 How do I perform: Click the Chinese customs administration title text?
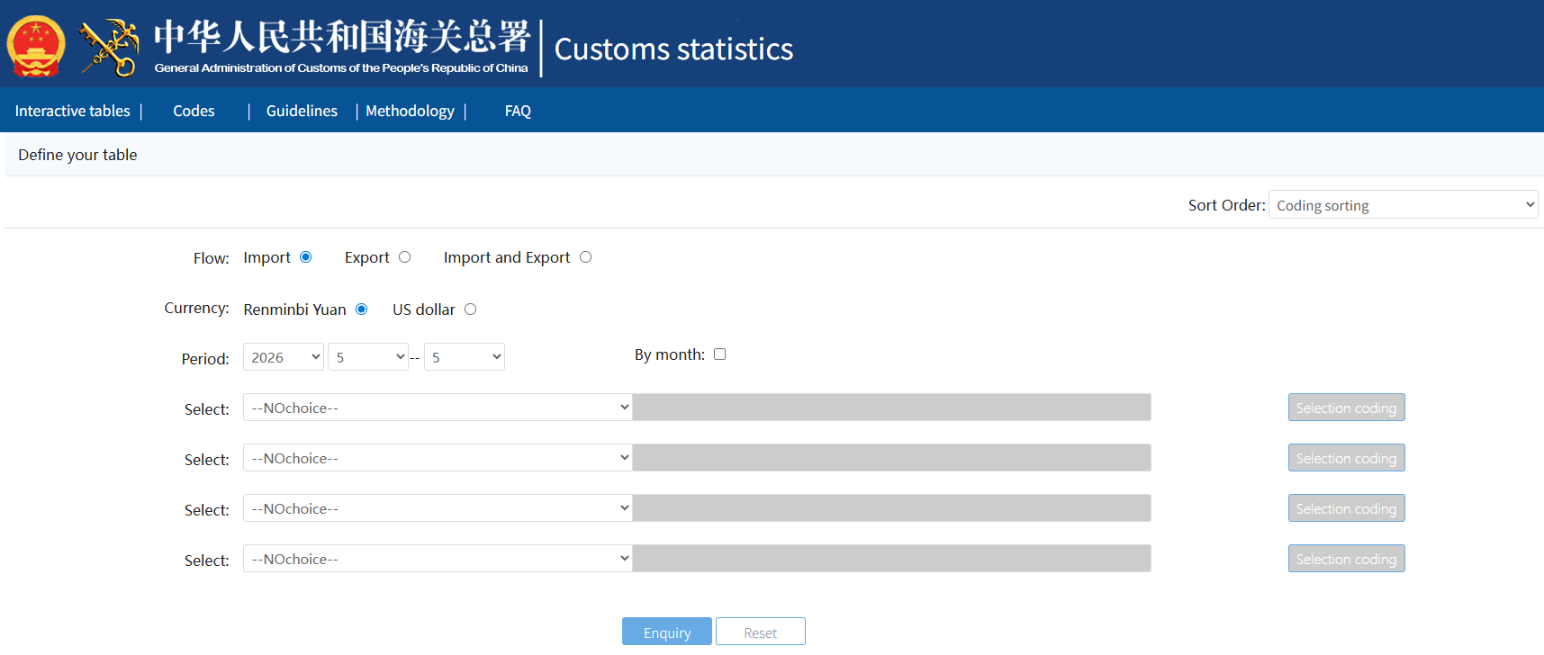pos(342,37)
